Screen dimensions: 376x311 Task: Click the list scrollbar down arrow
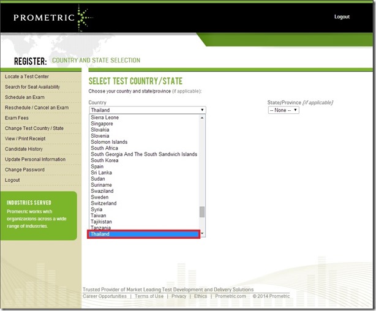pos(202,233)
